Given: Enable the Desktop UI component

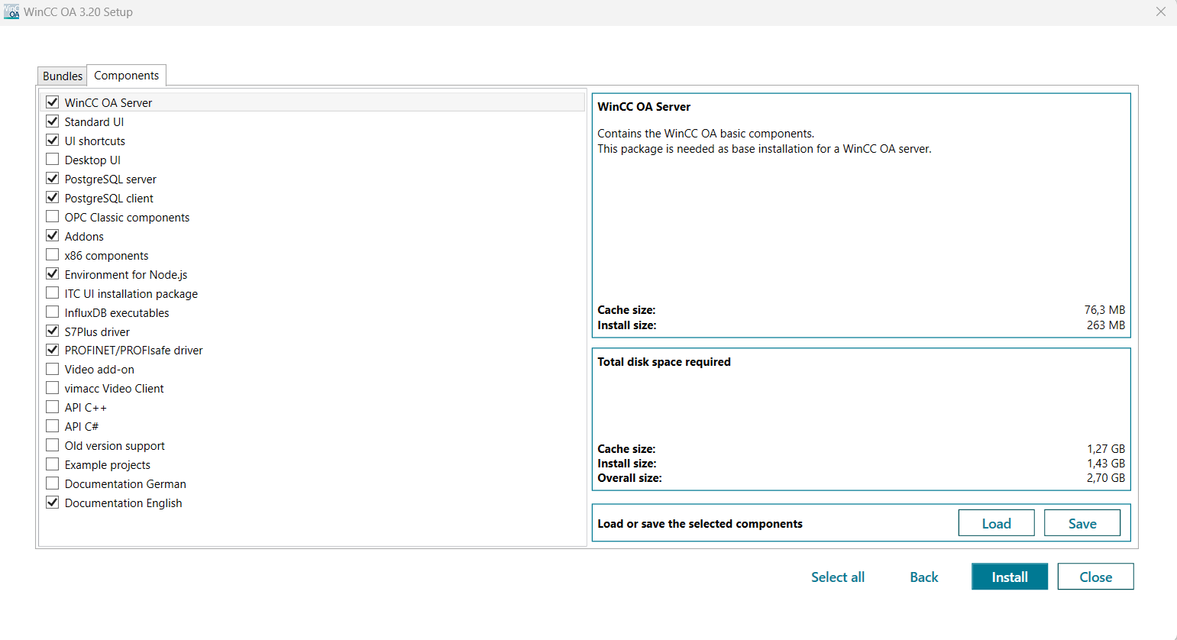Looking at the screenshot, I should tap(53, 160).
